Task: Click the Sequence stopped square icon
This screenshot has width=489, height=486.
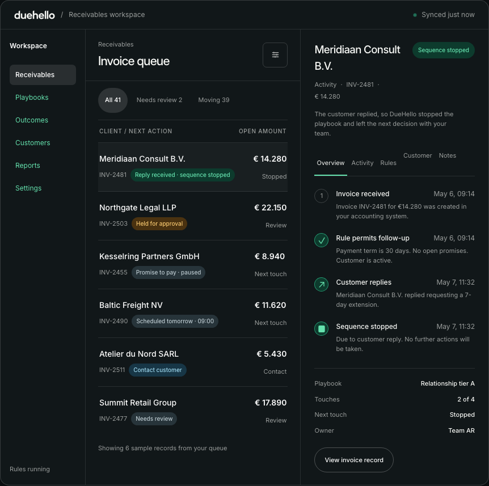Action: coord(321,328)
